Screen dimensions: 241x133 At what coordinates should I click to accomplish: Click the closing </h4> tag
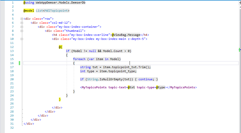click(x=145, y=35)
